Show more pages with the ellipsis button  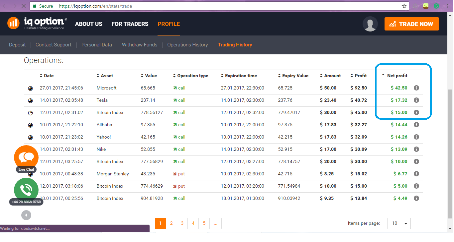215,223
